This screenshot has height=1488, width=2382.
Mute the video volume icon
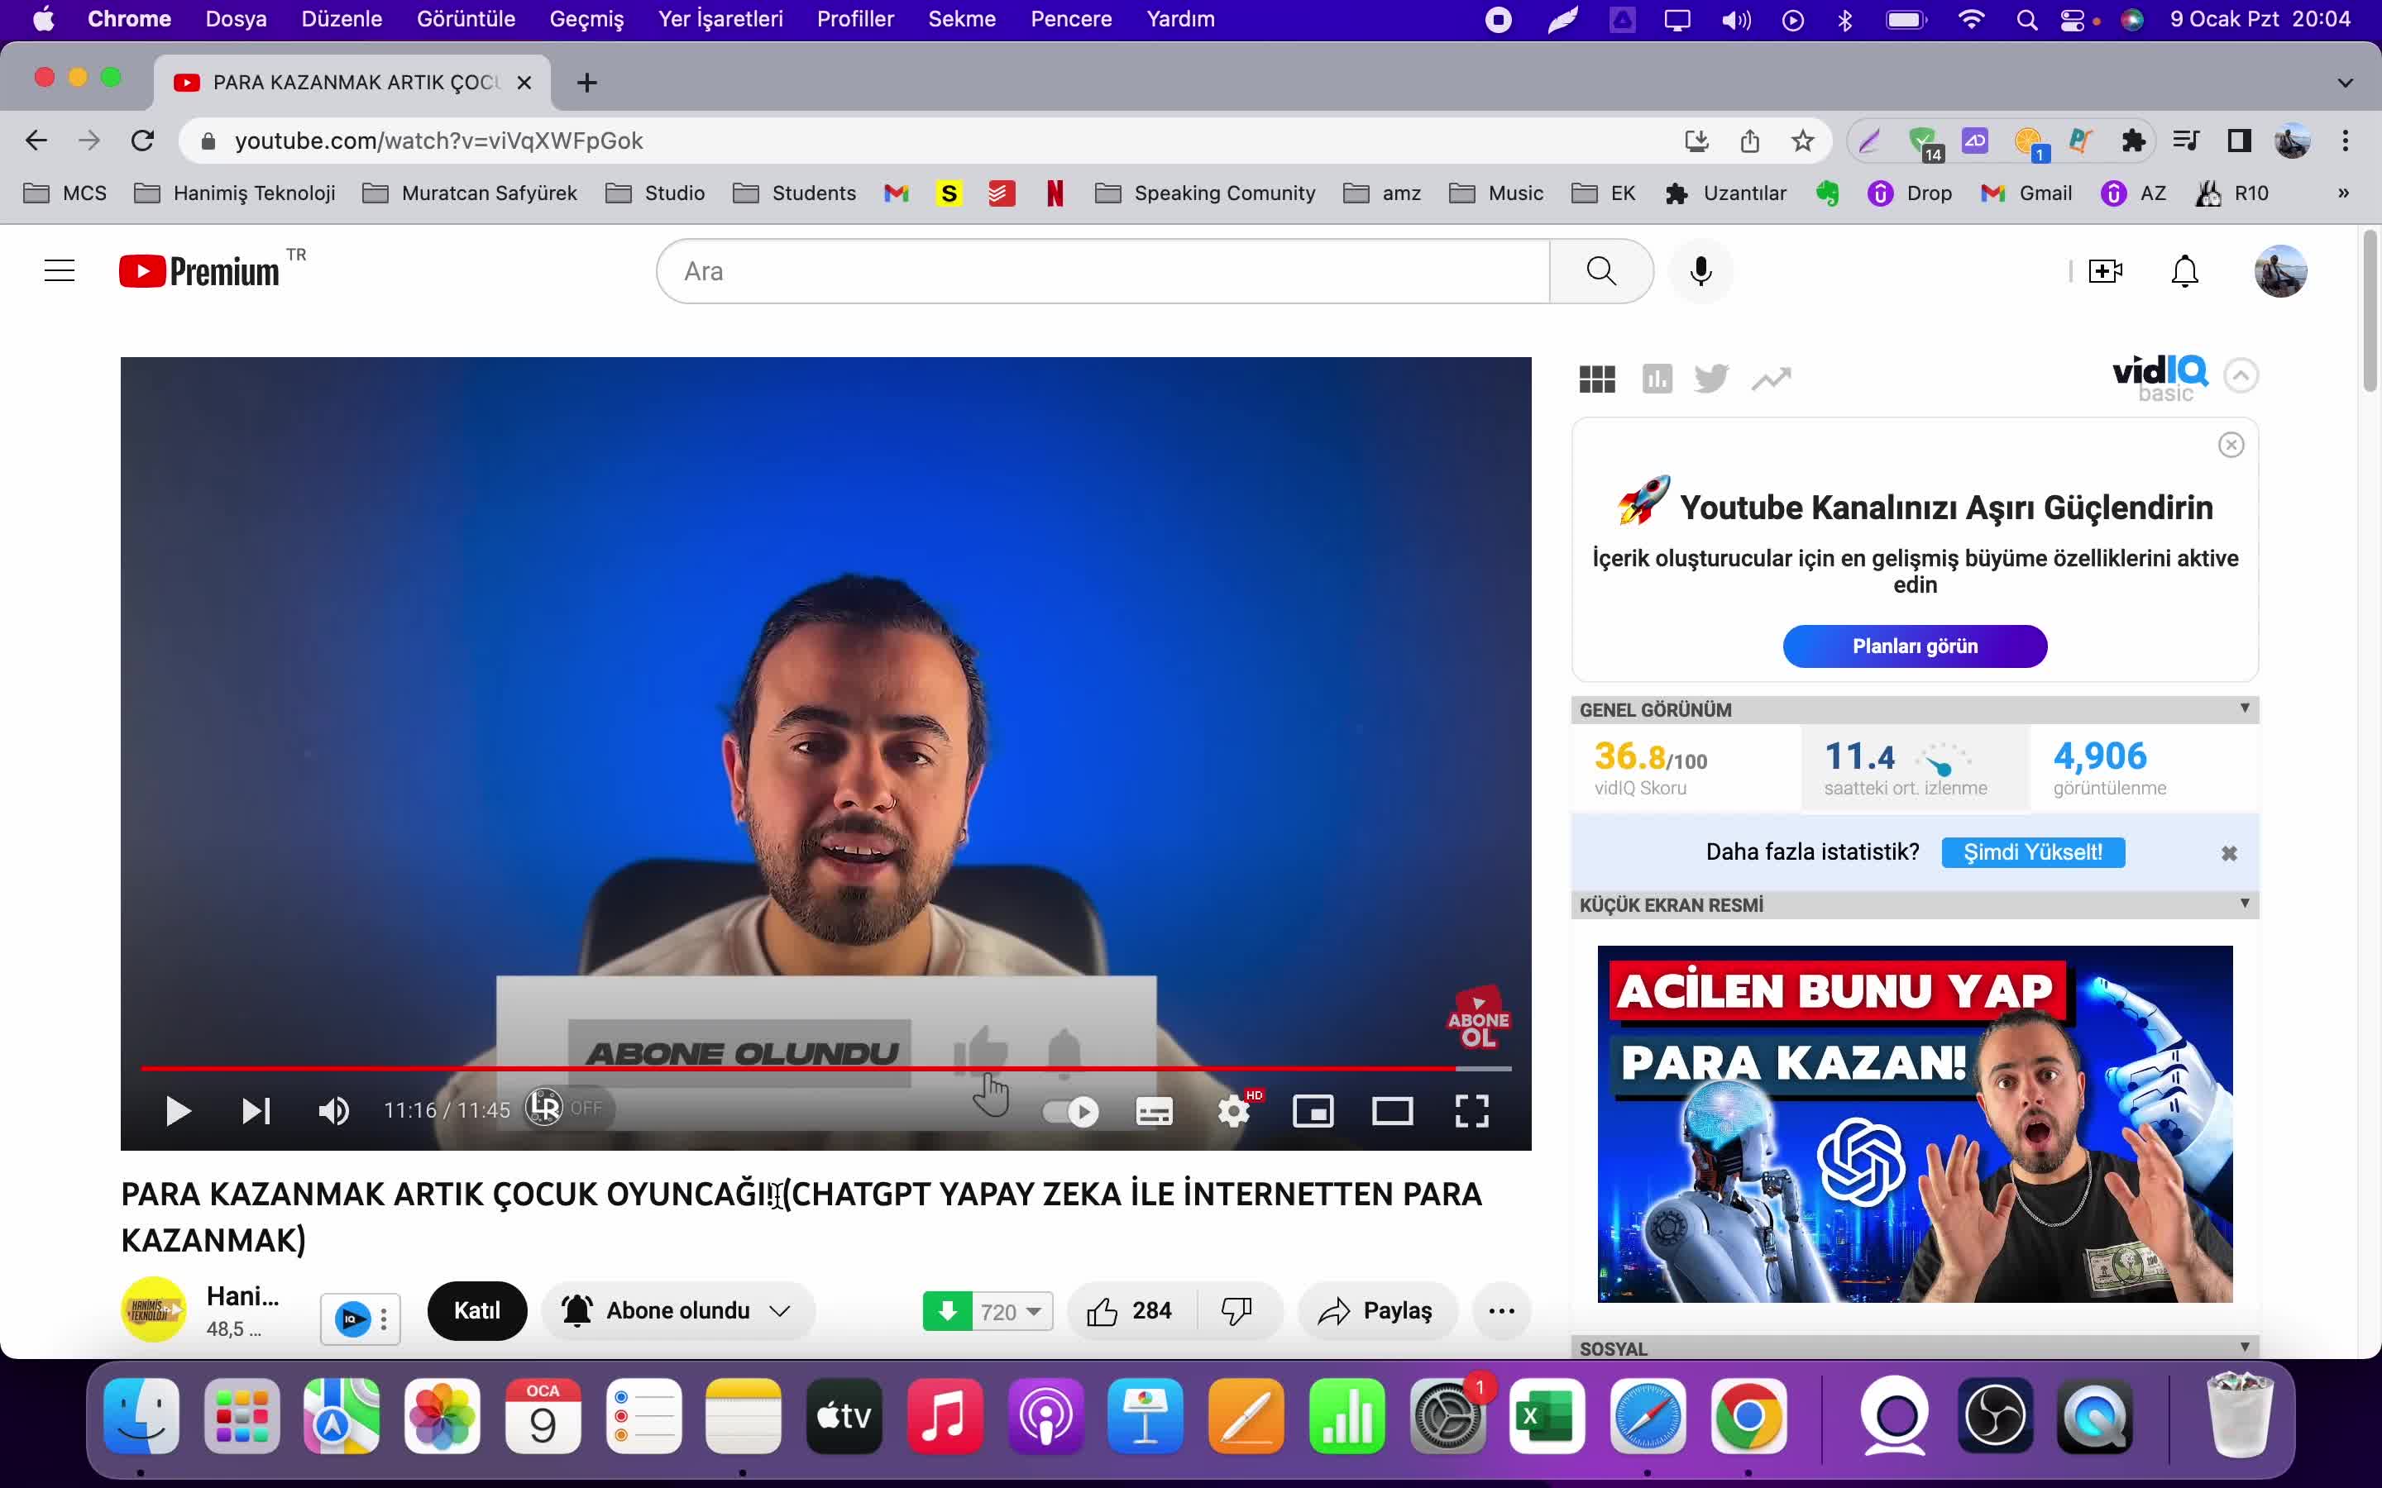pyautogui.click(x=333, y=1111)
